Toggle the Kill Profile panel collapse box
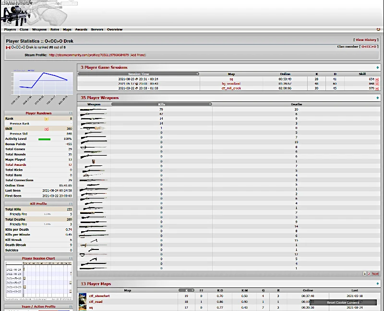 (x=71, y=204)
